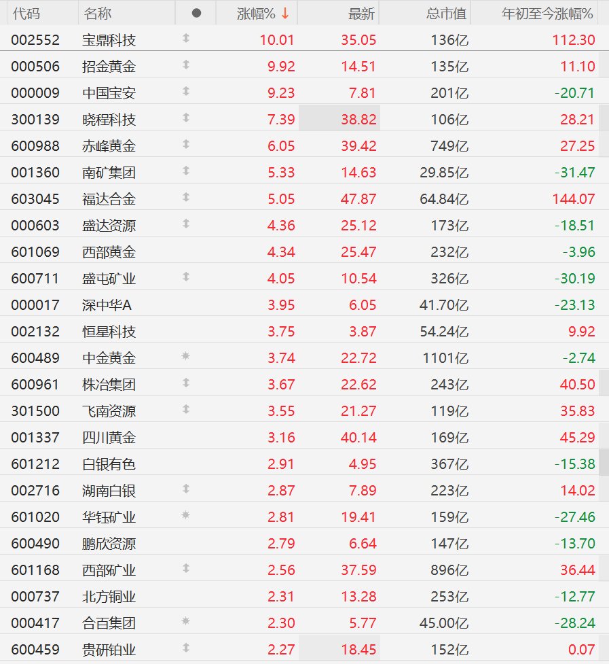Select stock name 招金黄金

(x=109, y=67)
